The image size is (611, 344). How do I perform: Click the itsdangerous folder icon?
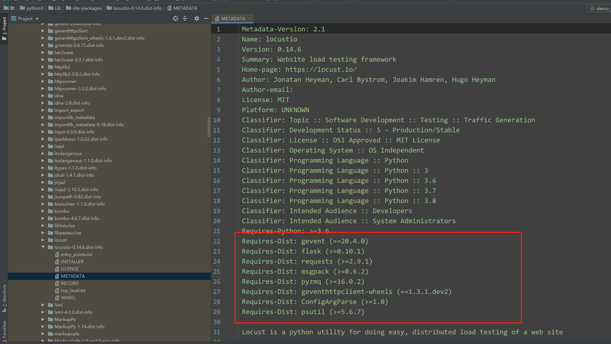tap(50, 153)
